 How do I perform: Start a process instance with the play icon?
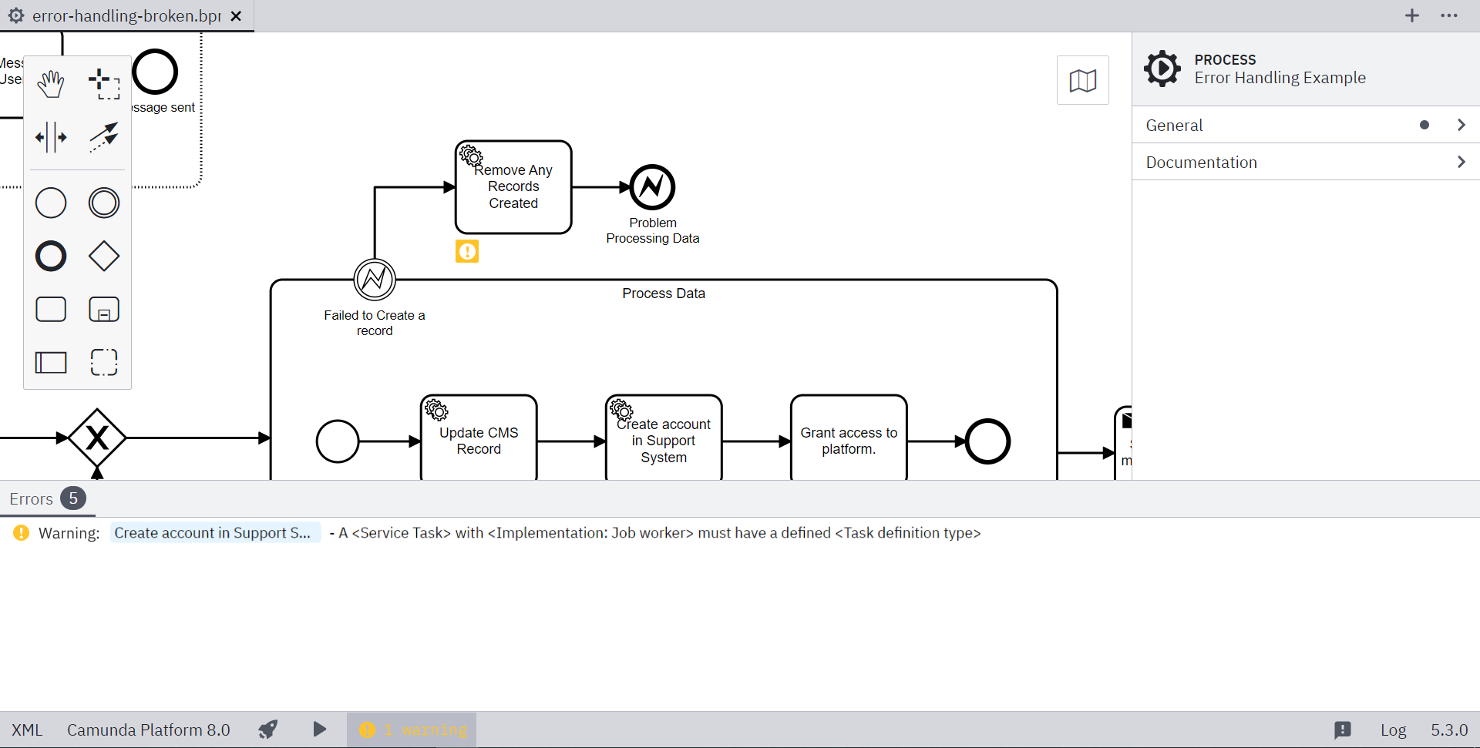coord(319,730)
